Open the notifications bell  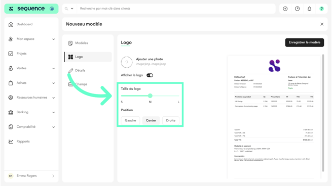(309, 9)
